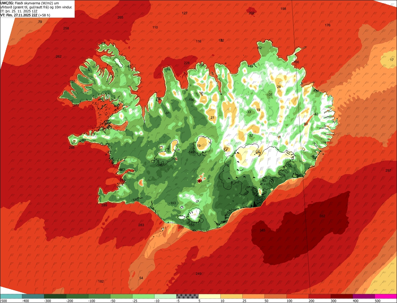Click the 110 value north of Iceland
Screen dimensions: 397x303
pos(155,27)
